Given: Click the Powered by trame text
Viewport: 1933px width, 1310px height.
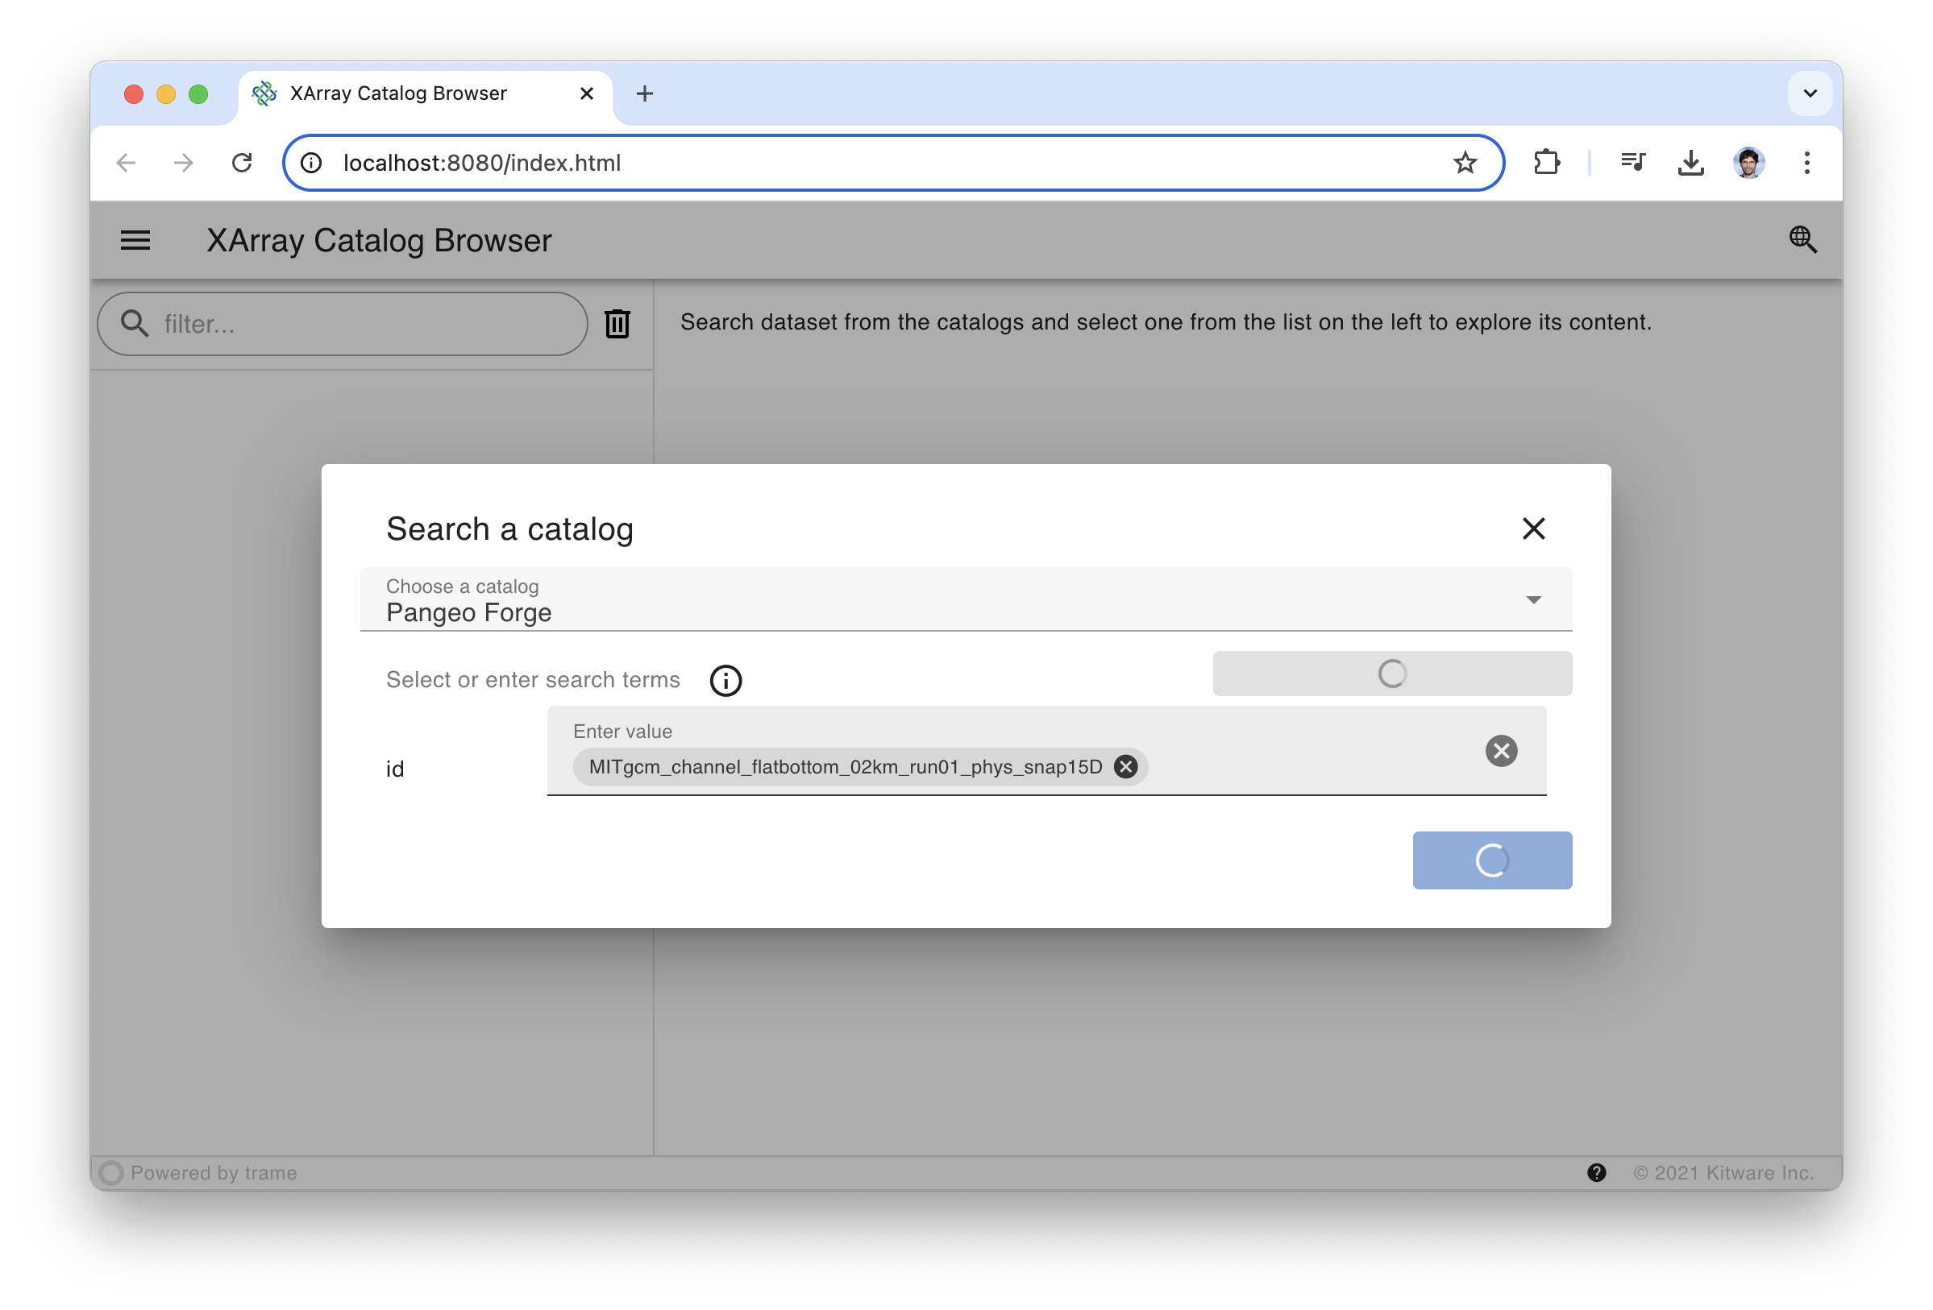Looking at the screenshot, I should 214,1172.
